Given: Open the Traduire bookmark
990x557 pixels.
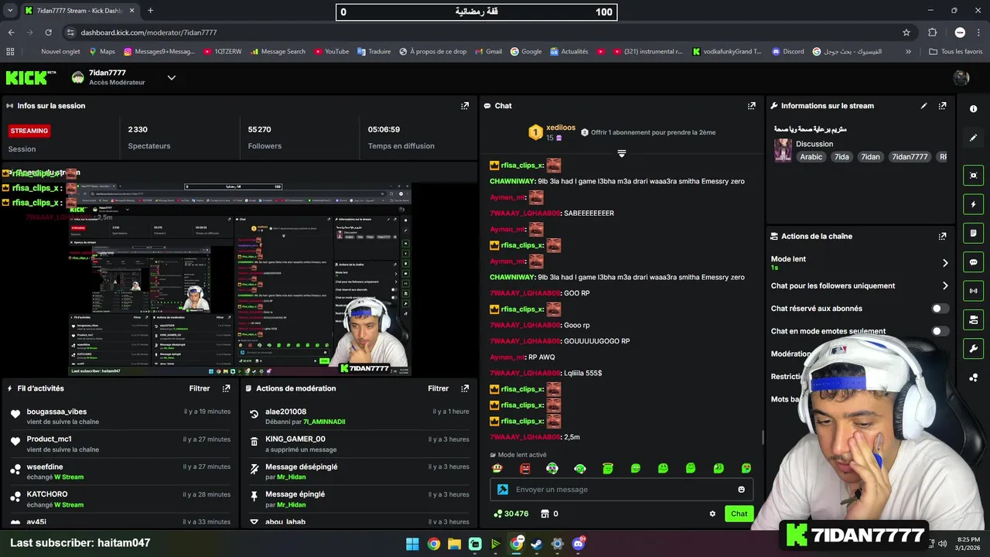Looking at the screenshot, I should 374,52.
